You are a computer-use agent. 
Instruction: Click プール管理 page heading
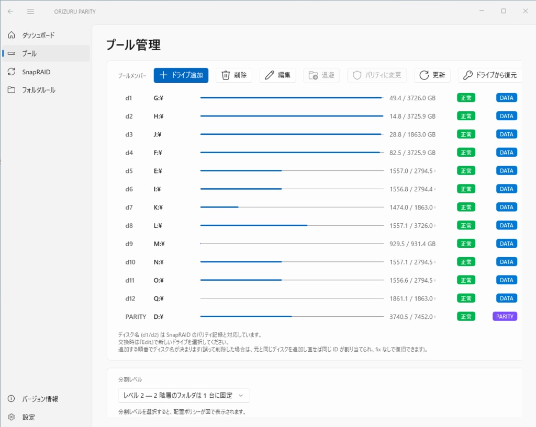[133, 45]
